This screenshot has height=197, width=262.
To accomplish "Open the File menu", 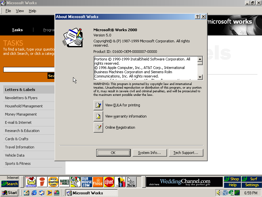I will 8,11.
